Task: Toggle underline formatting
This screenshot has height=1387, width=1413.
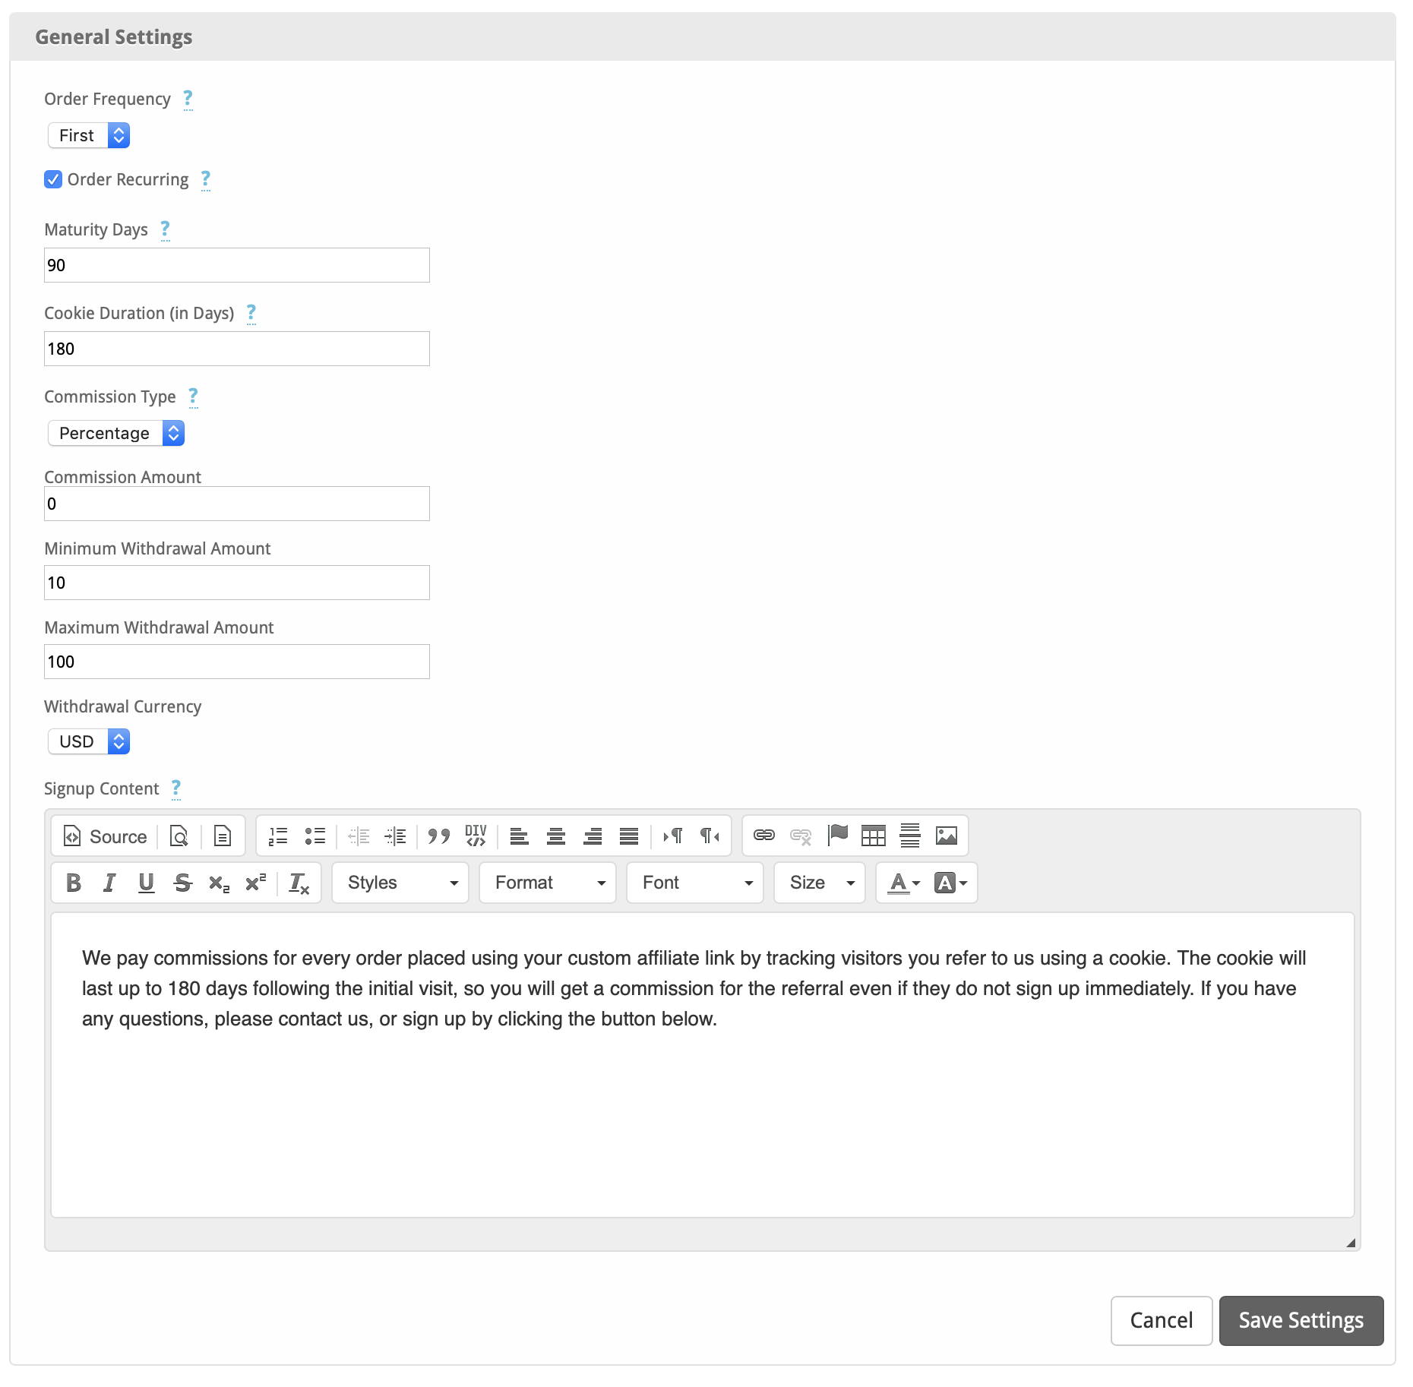Action: point(146,883)
